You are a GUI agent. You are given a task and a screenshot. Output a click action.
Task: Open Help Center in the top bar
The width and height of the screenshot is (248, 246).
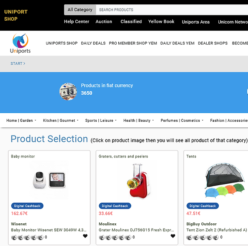pyautogui.click(x=77, y=21)
